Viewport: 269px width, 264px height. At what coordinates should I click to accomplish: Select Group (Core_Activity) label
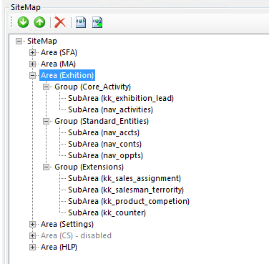coord(92,87)
